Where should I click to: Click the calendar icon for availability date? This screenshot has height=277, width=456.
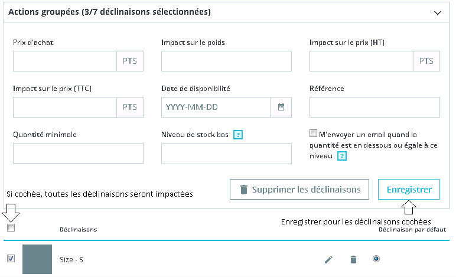coord(281,107)
